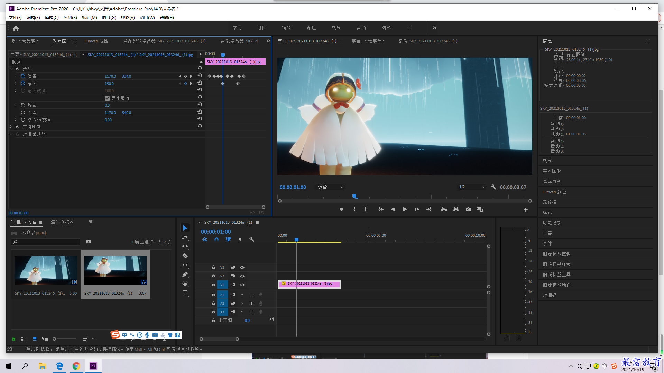
Task: Expand the Opacity effect
Action: 11,127
